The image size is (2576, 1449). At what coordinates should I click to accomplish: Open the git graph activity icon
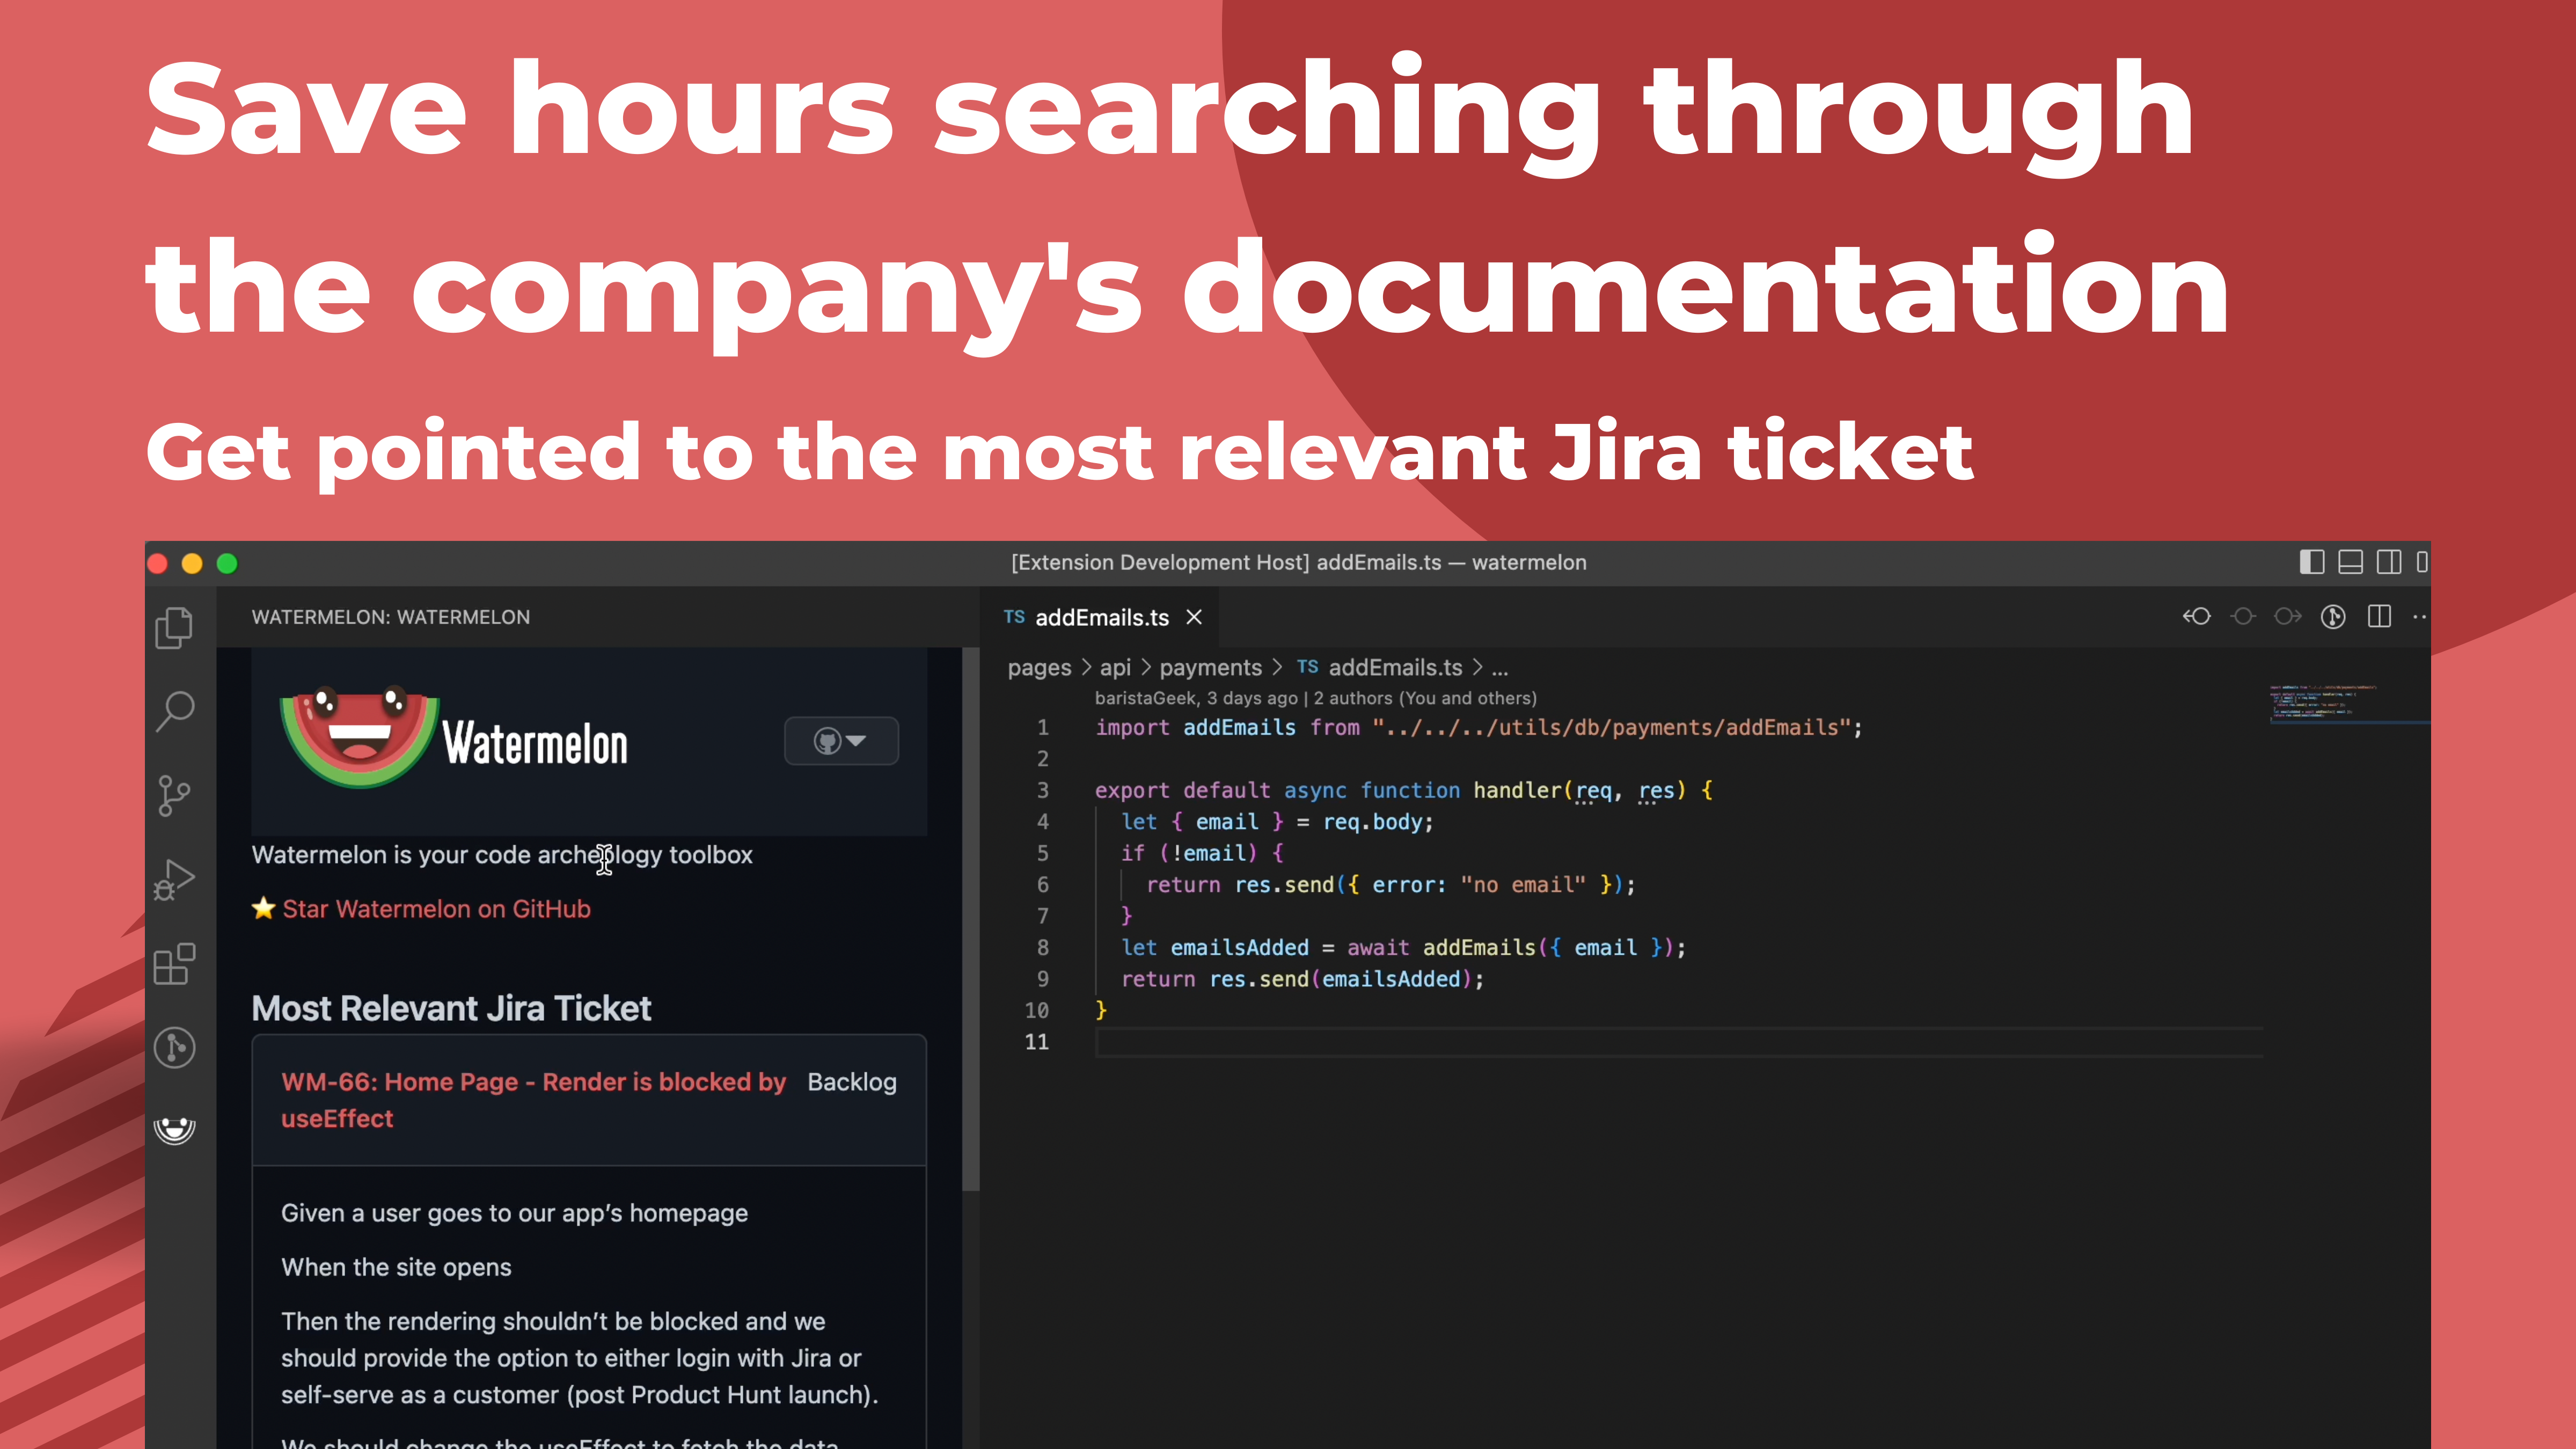tap(175, 1048)
